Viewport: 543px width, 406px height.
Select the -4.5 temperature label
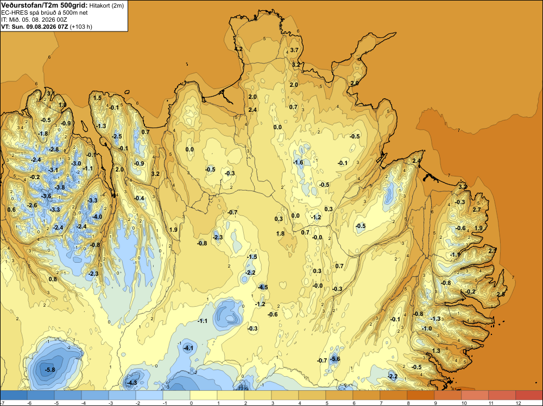263,287
